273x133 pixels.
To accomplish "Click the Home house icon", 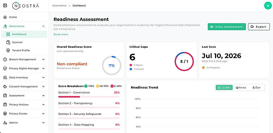I will point(5,17).
